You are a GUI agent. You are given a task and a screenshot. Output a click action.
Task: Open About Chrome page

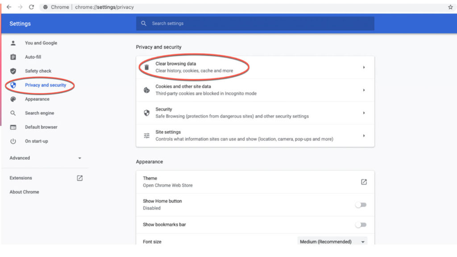(x=24, y=192)
